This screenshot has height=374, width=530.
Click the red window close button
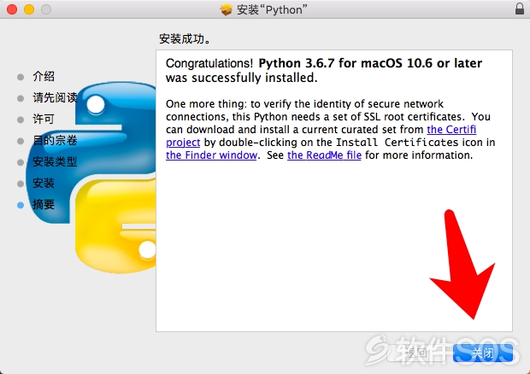click(x=12, y=9)
